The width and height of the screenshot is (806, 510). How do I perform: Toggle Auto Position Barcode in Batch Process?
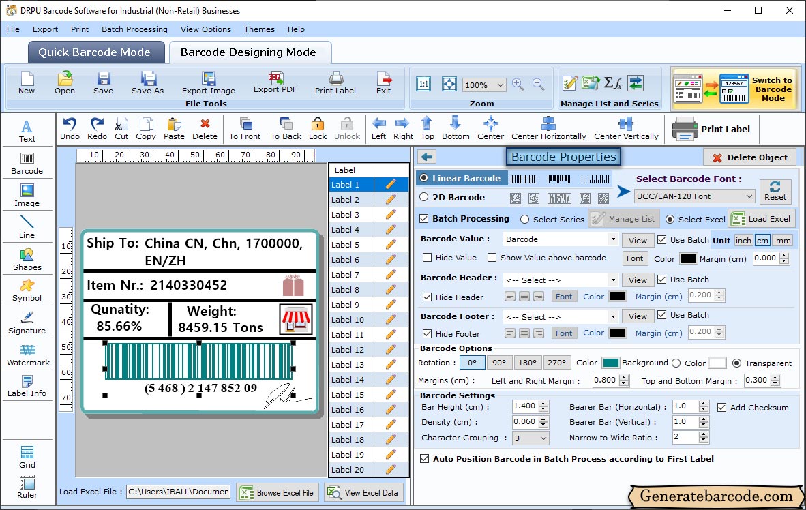pos(425,459)
